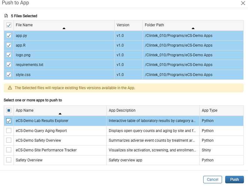Select the style.css file name
The width and height of the screenshot is (248, 188).
(23, 75)
